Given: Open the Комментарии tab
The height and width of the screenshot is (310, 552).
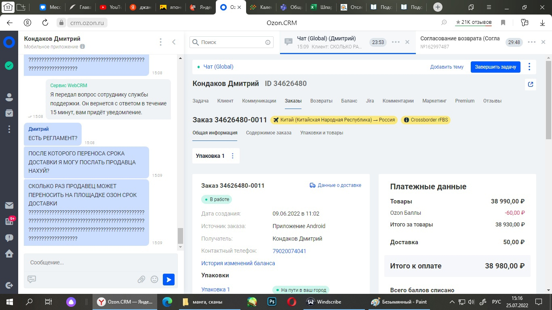Looking at the screenshot, I should click(x=398, y=101).
